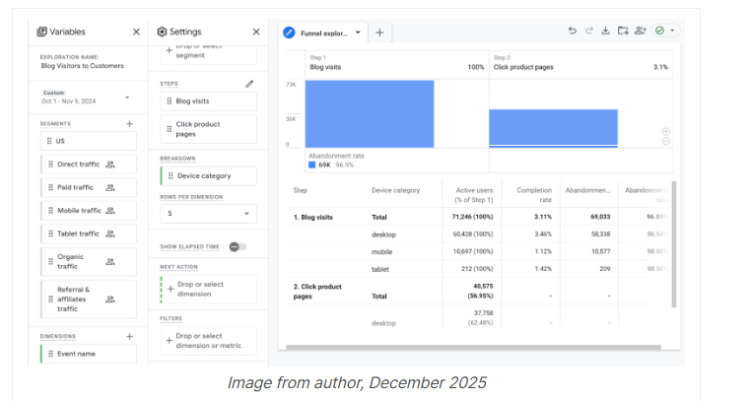
Task: Click the blue Abandonment rate legend swatch
Action: tap(312, 165)
